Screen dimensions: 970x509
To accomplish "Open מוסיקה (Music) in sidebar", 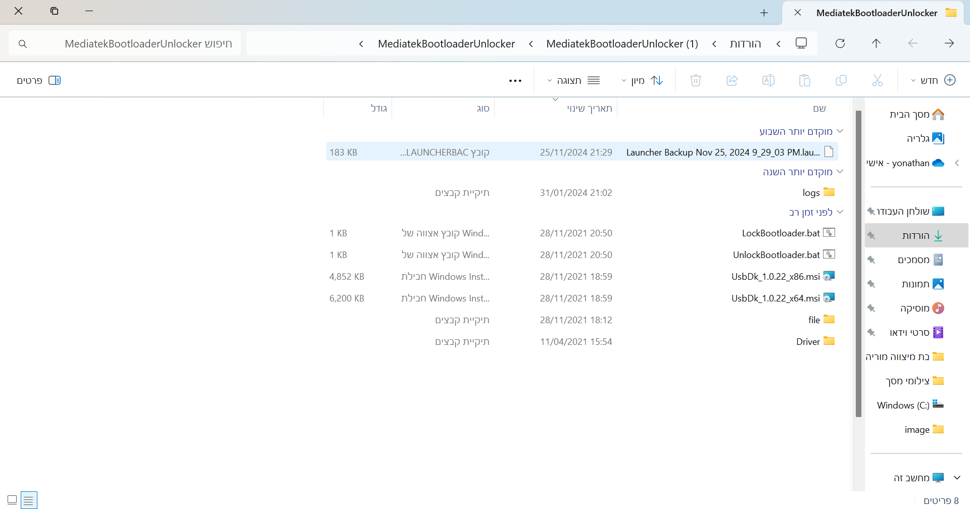I will click(922, 308).
